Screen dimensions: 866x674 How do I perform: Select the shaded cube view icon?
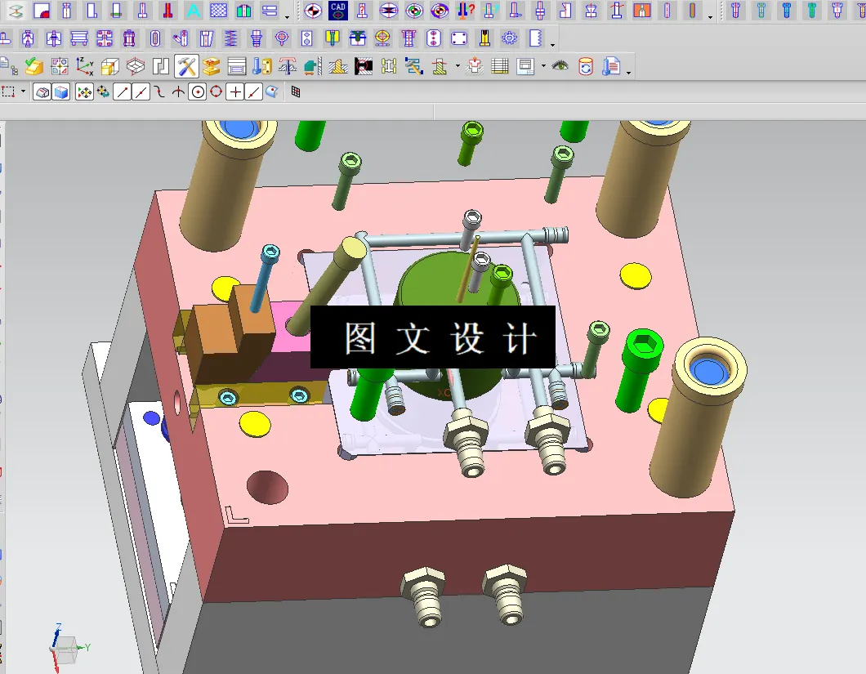[x=60, y=92]
